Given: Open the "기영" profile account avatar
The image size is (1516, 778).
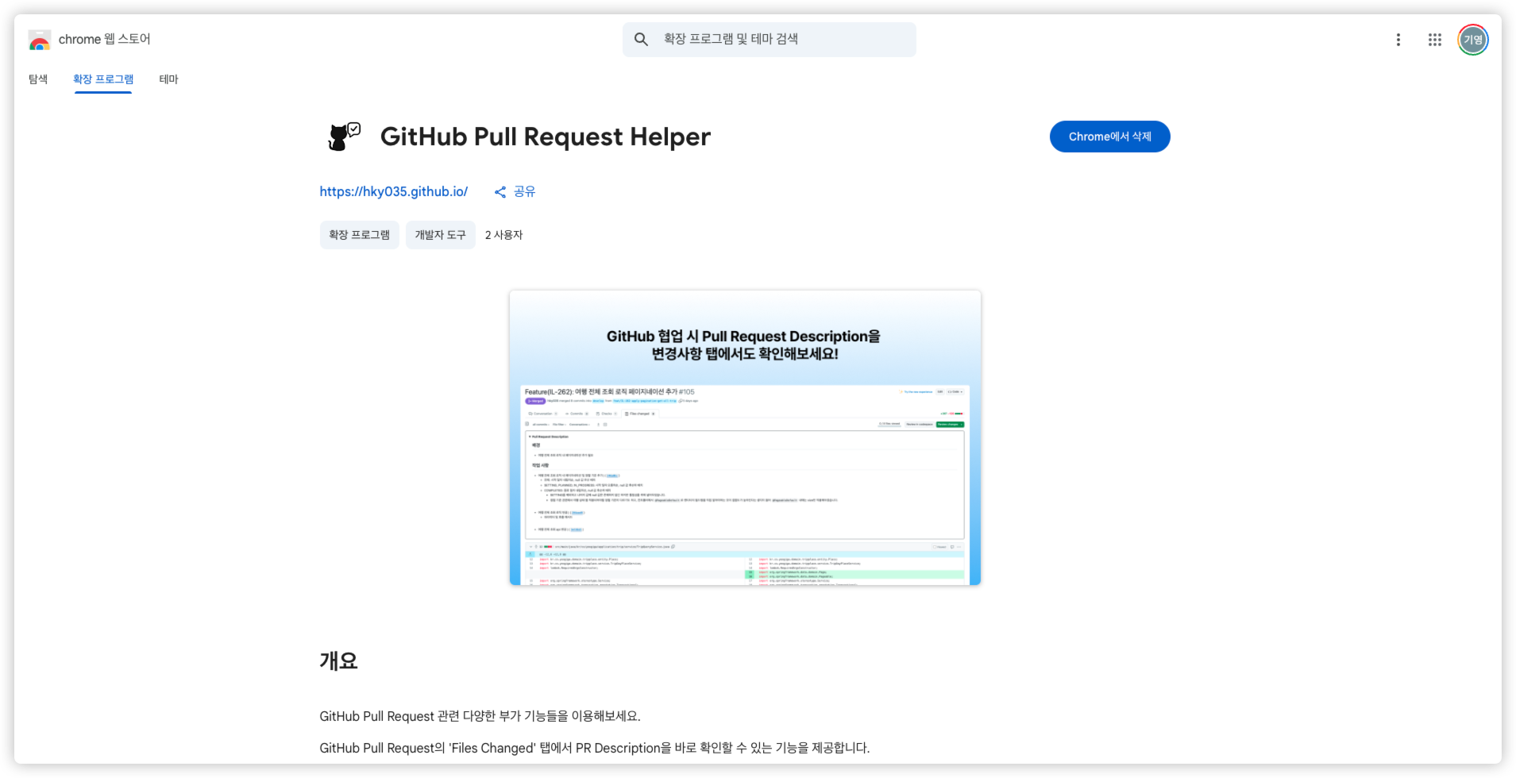Looking at the screenshot, I should (1472, 40).
